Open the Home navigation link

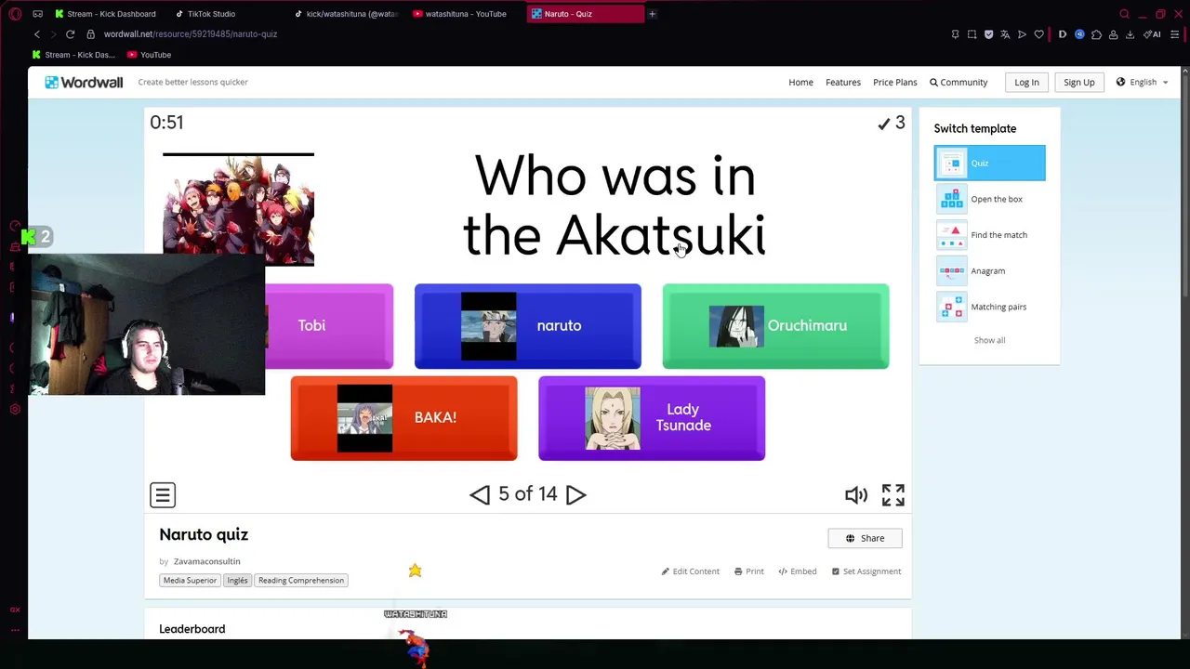(x=800, y=82)
